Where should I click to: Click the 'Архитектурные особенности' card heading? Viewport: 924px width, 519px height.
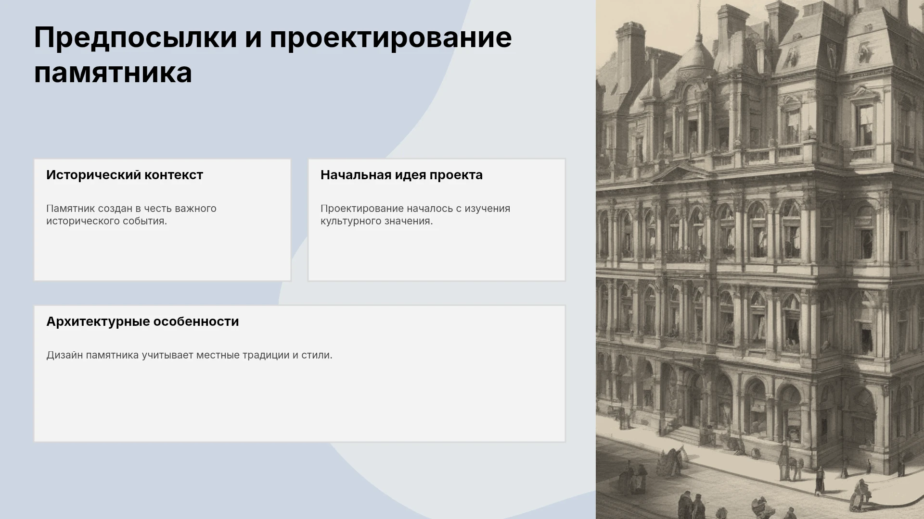(x=142, y=321)
